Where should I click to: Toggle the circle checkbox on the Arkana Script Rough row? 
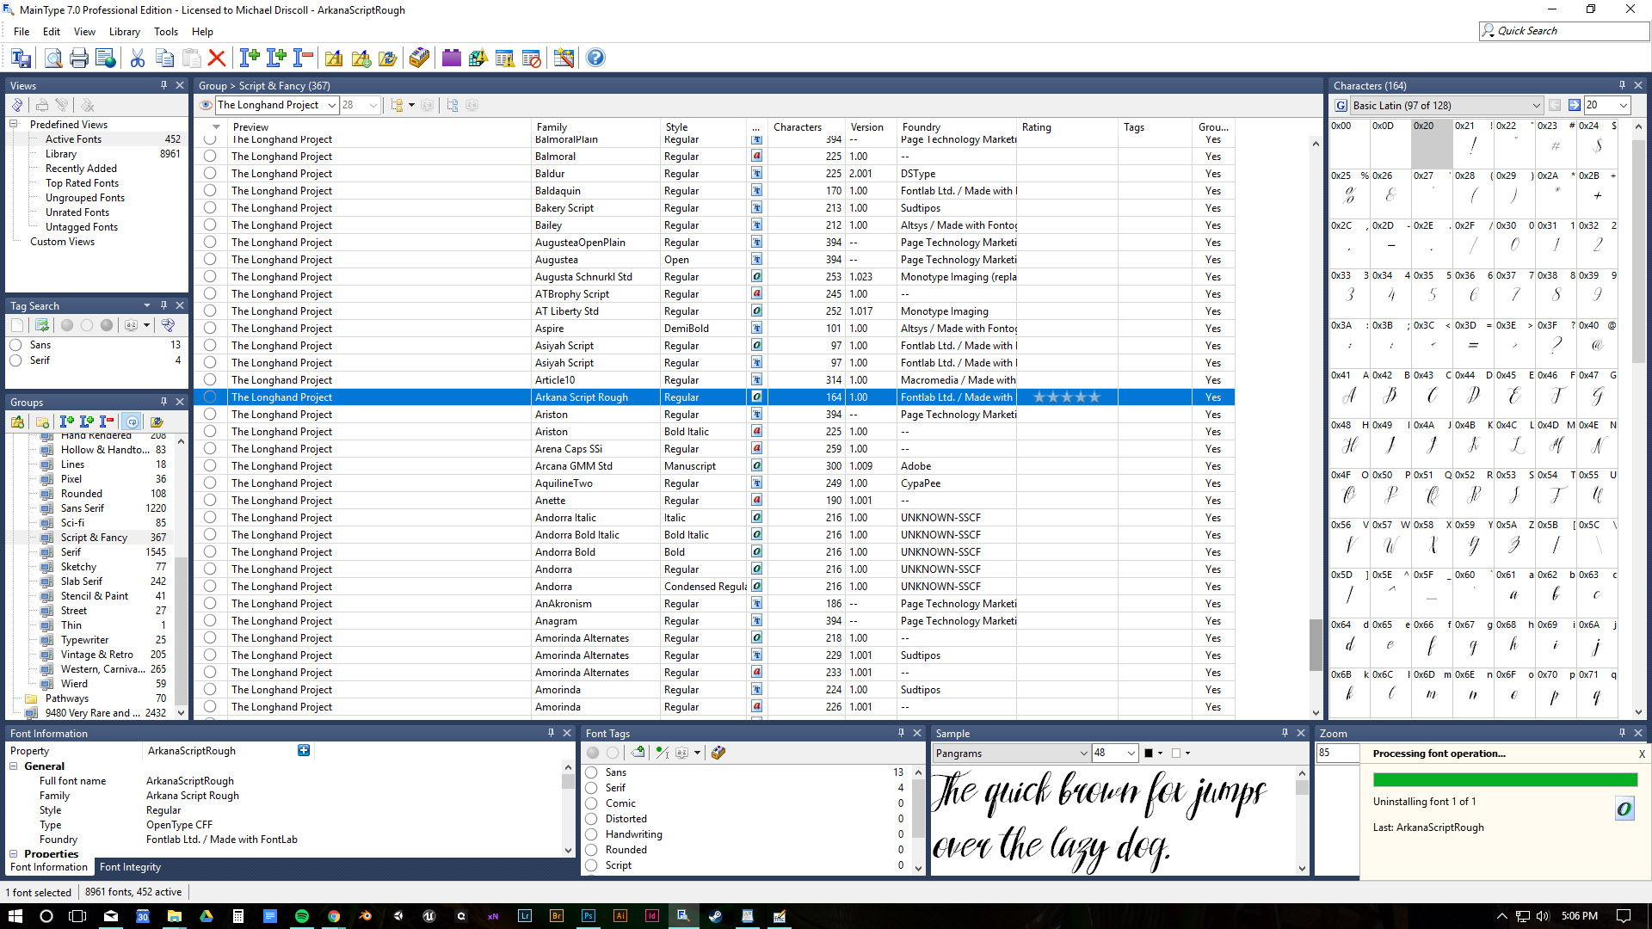click(x=210, y=397)
